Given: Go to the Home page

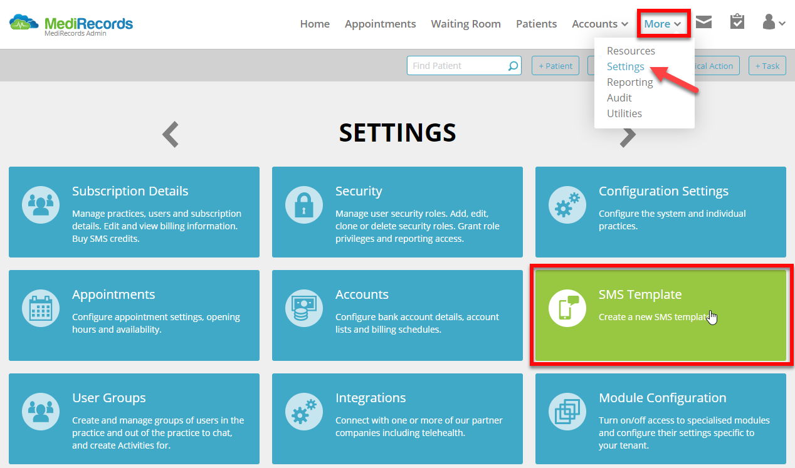Looking at the screenshot, I should (x=315, y=24).
